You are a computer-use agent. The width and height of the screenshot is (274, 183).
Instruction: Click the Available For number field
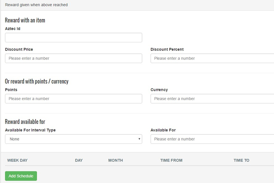tap(212, 139)
